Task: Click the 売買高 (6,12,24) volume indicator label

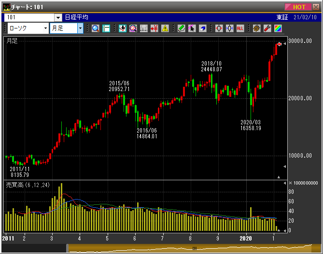Action: point(27,185)
